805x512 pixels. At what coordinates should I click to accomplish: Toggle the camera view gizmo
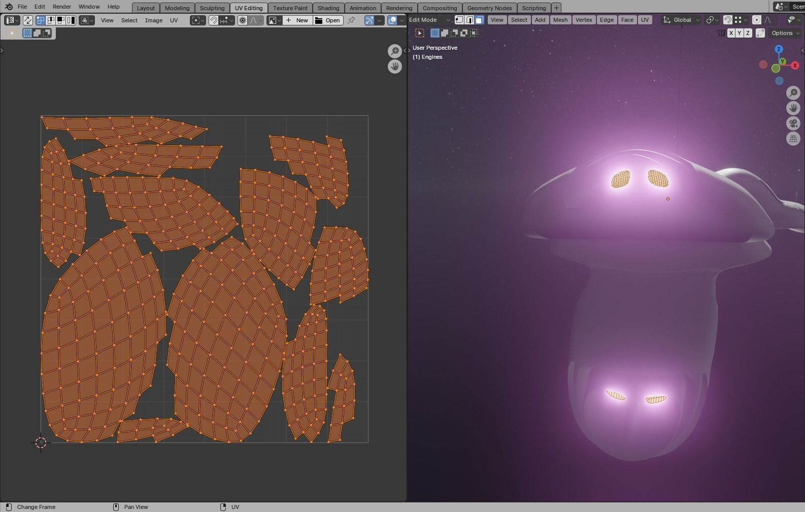point(793,123)
